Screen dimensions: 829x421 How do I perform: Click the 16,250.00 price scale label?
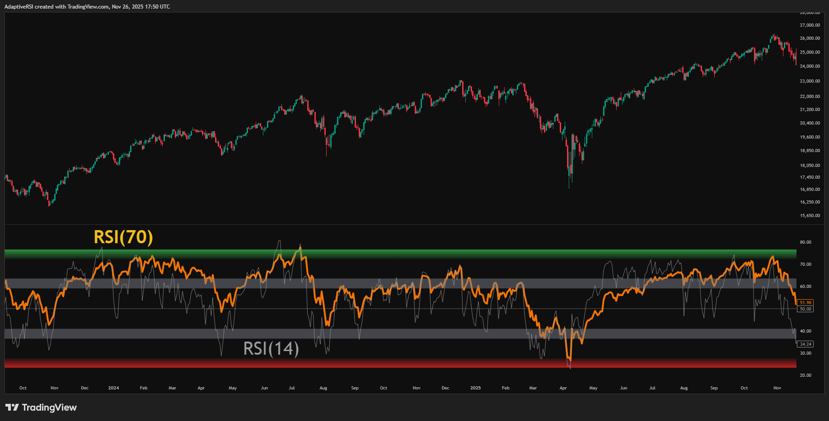(810, 202)
